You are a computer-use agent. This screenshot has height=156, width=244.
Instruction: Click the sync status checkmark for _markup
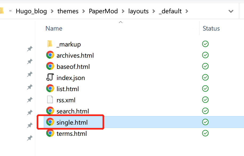205,44
